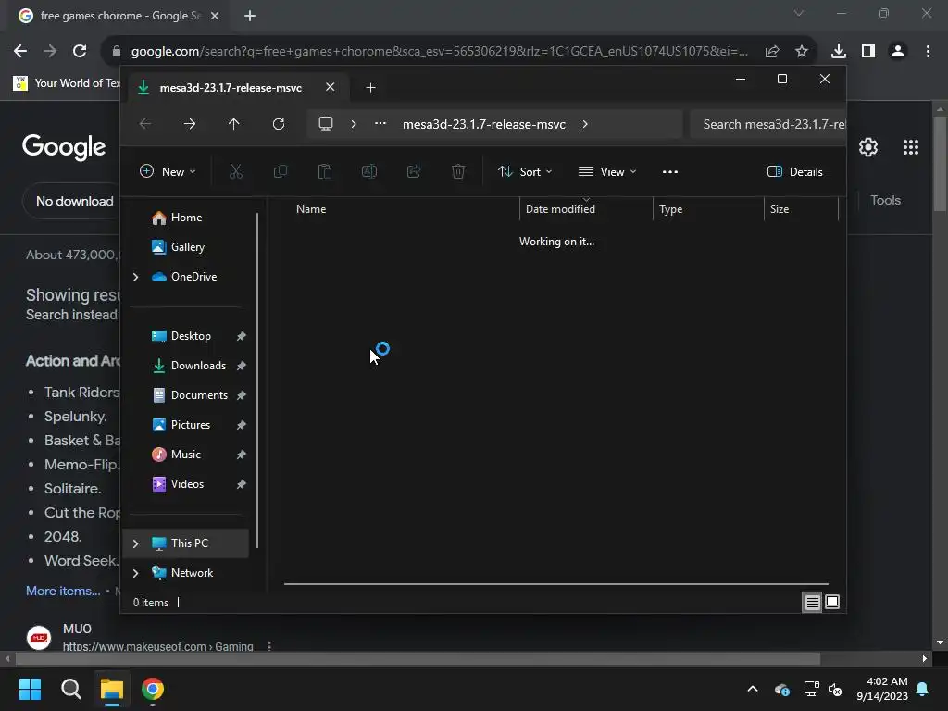Open Chrome tab search chevron
The width and height of the screenshot is (948, 711).
point(799,13)
